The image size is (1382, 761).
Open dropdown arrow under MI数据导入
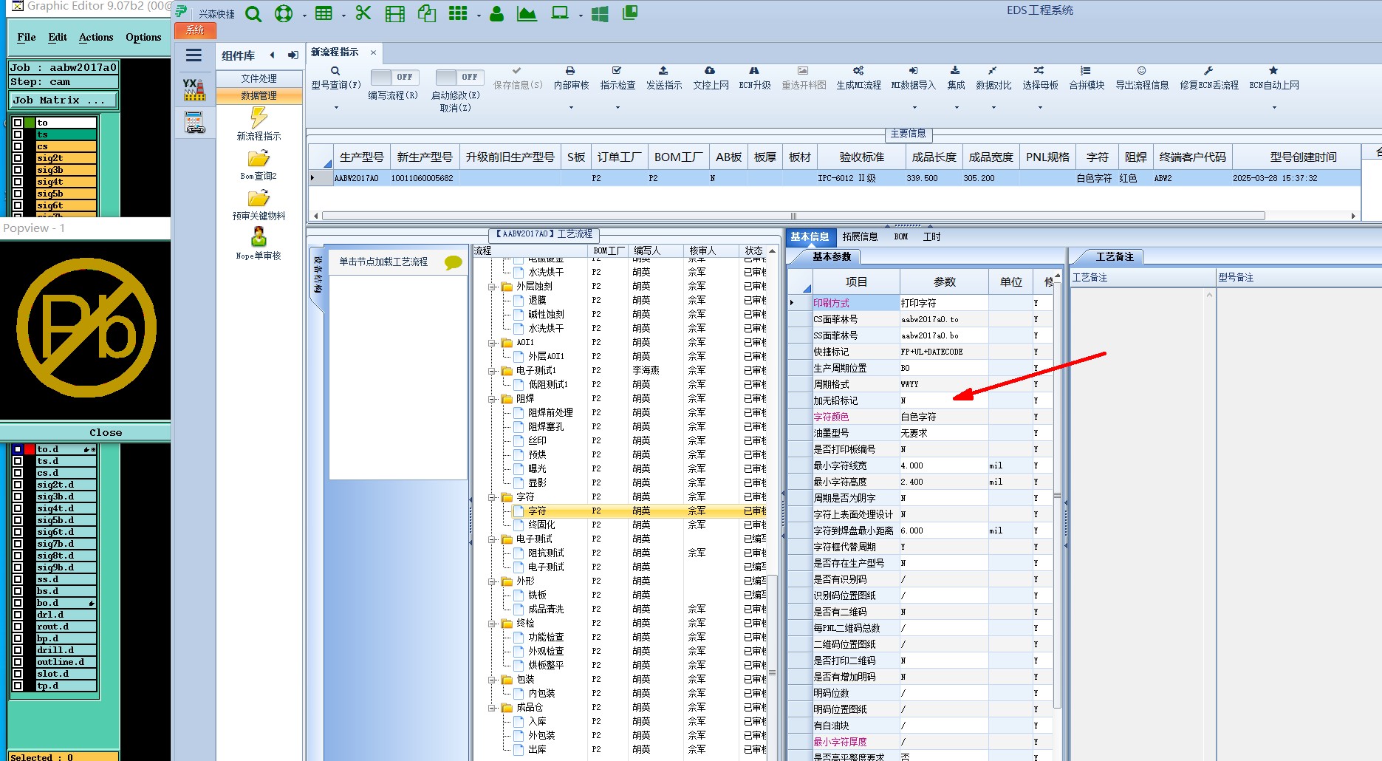[913, 108]
